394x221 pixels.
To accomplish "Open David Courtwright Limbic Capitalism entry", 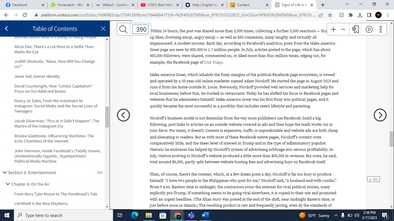I will pos(54,89).
